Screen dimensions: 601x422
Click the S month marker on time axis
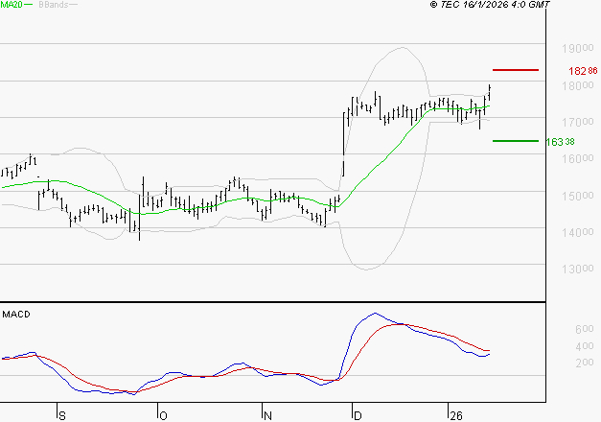(x=62, y=416)
